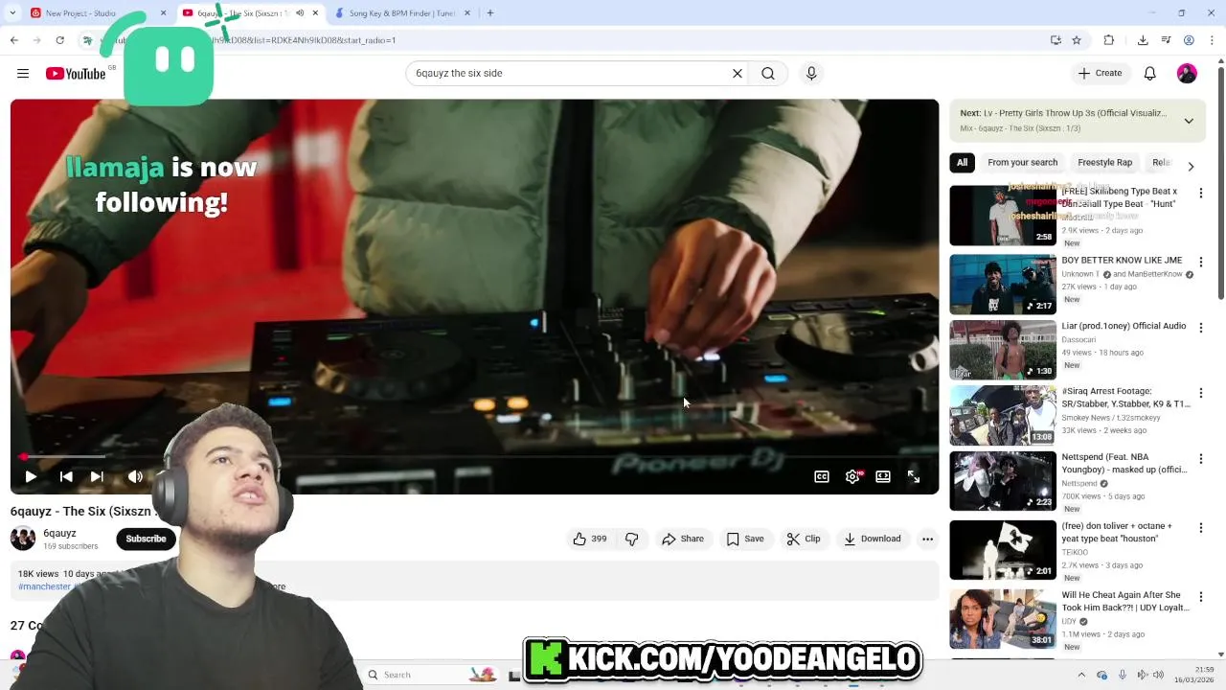The width and height of the screenshot is (1226, 690).
Task: Click the Create button
Action: pos(1100,73)
